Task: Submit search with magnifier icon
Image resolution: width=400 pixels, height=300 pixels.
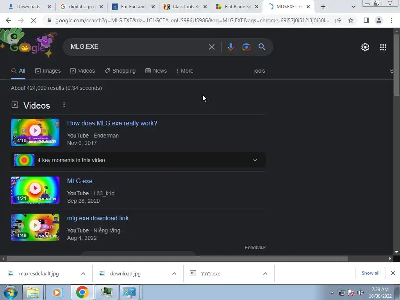Action: point(262,47)
